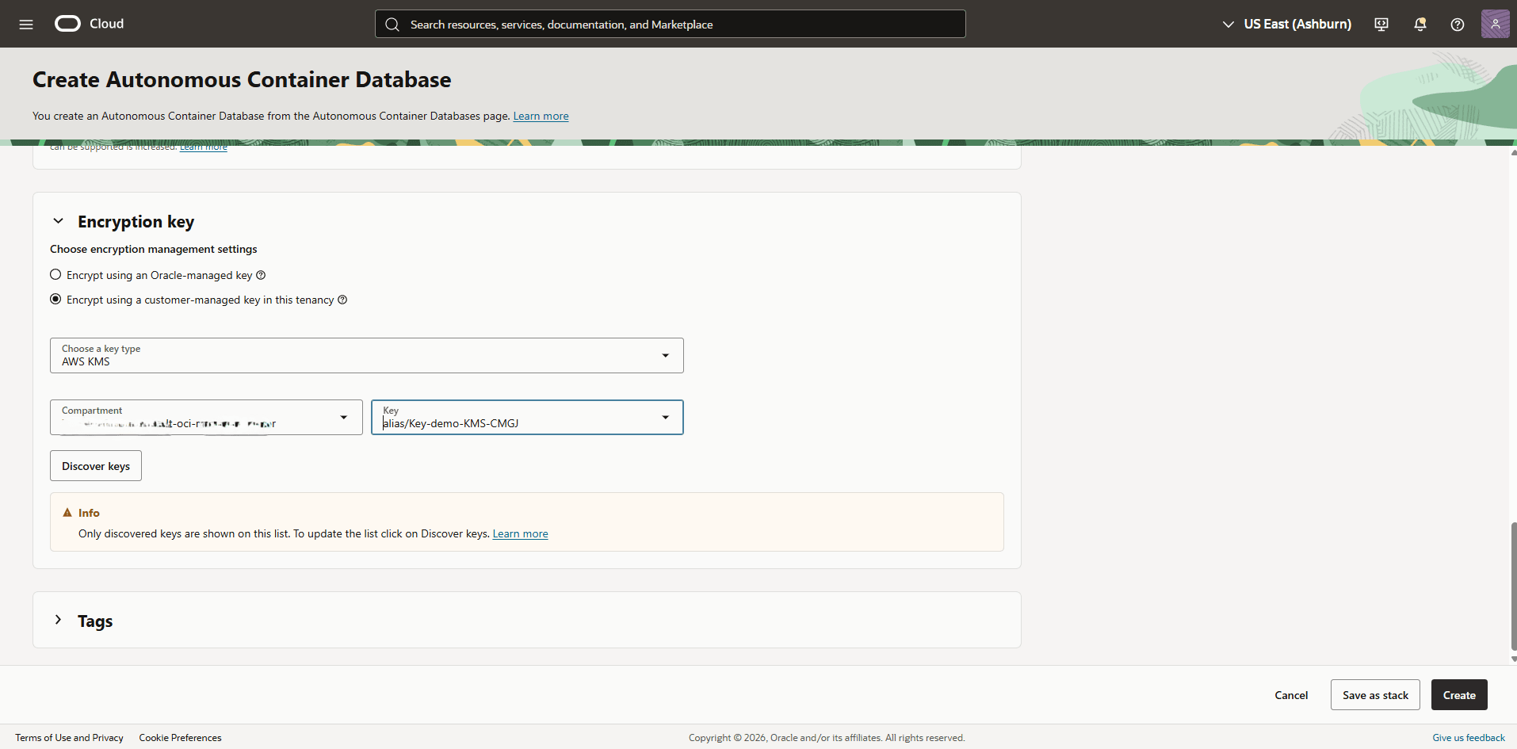Open the navigation hamburger menu
Screen dimensions: 1517x749
[x=26, y=24]
